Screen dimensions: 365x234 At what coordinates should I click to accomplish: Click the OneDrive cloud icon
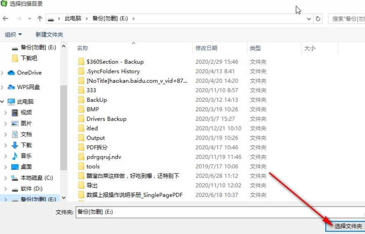[x=11, y=73]
